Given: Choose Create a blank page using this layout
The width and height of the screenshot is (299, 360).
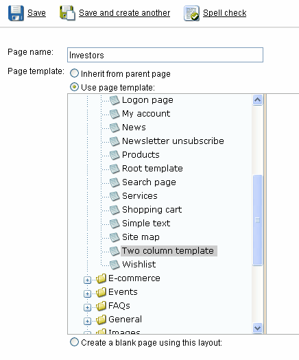Looking at the screenshot, I should 74,342.
